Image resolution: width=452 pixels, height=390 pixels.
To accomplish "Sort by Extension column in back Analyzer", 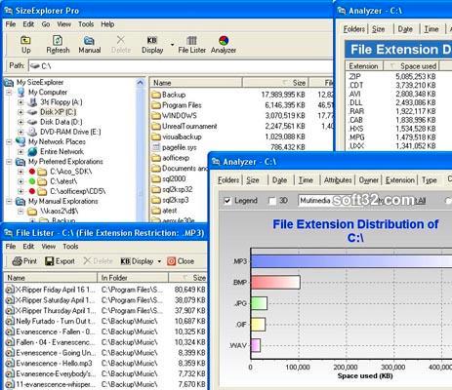I will point(364,66).
